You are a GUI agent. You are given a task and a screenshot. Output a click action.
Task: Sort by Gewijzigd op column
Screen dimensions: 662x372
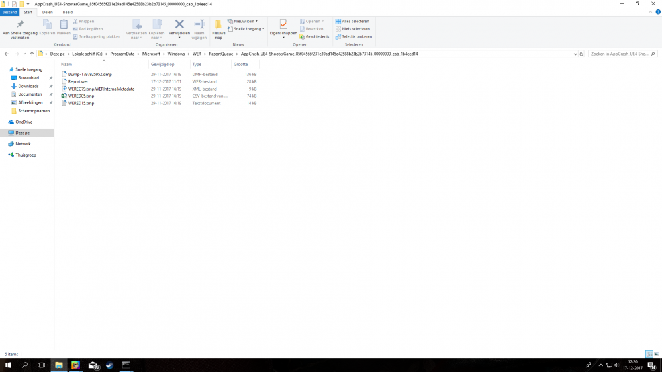click(x=169, y=65)
